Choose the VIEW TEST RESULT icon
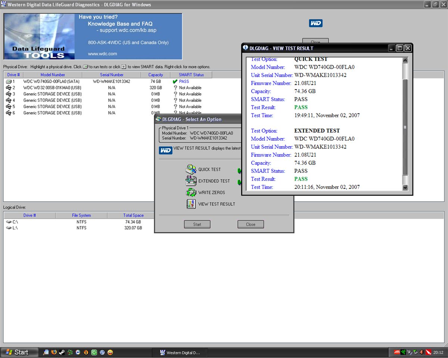 (x=191, y=204)
